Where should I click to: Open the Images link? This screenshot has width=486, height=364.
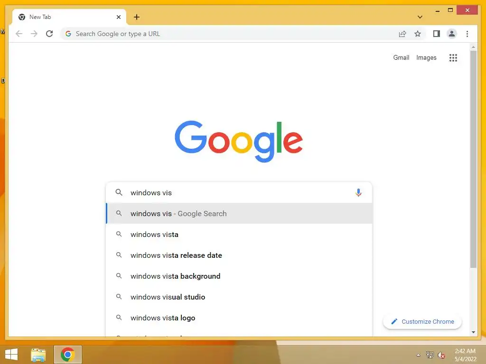tap(426, 57)
